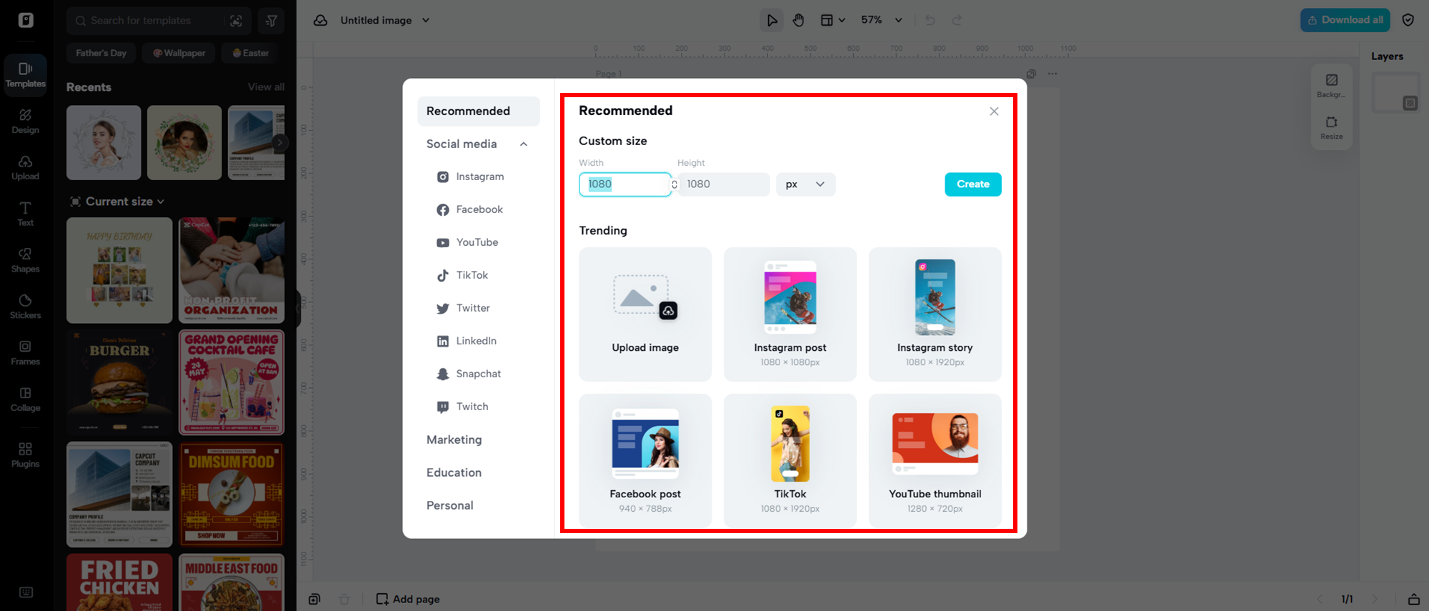Click View all next to Recents
The height and width of the screenshot is (611, 1429).
pyautogui.click(x=266, y=87)
